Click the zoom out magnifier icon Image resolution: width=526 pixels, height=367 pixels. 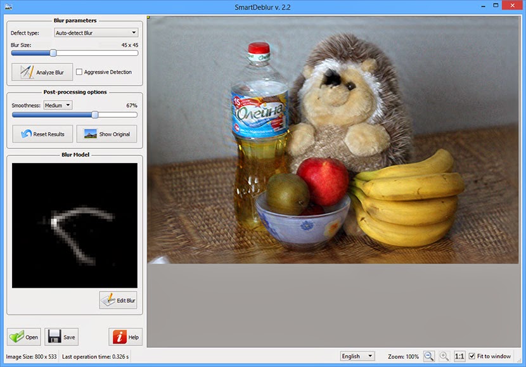point(428,356)
